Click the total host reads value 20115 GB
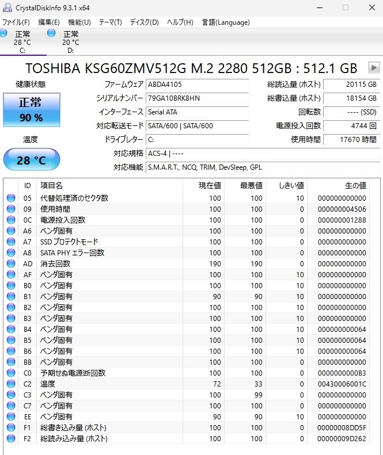Viewport: 383px width, 455px height. pyautogui.click(x=352, y=85)
